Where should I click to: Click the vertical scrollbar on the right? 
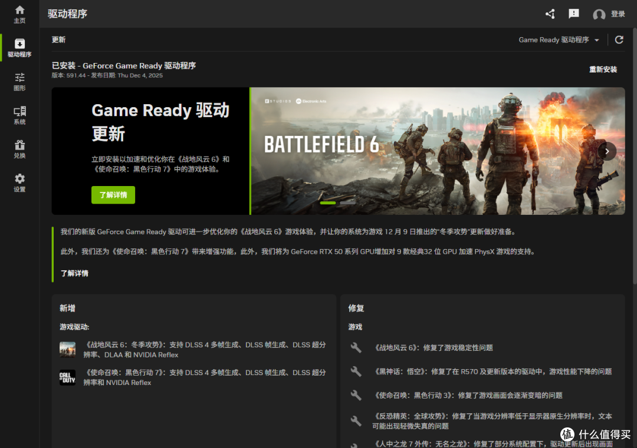pos(635,156)
